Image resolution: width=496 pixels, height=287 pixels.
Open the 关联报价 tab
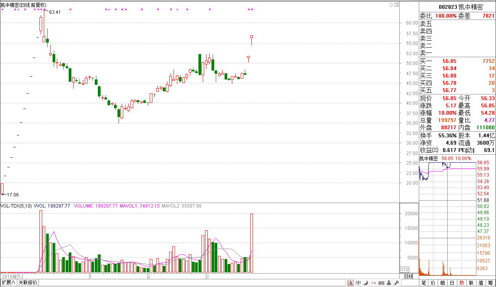28,283
